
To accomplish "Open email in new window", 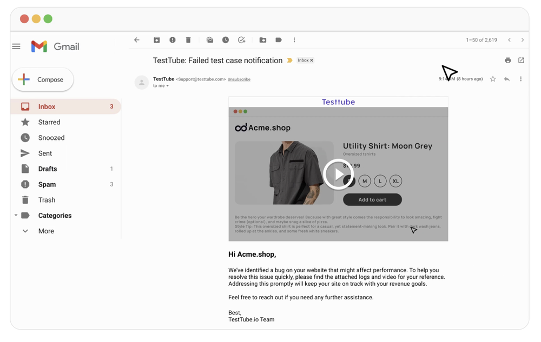I will pyautogui.click(x=522, y=61).
